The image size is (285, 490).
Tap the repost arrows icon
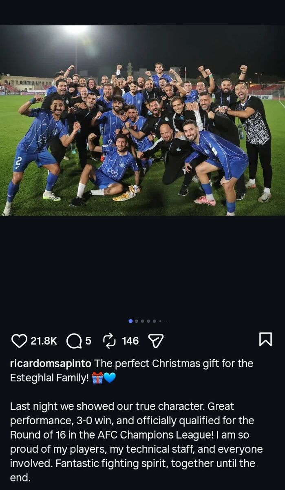[x=109, y=341]
